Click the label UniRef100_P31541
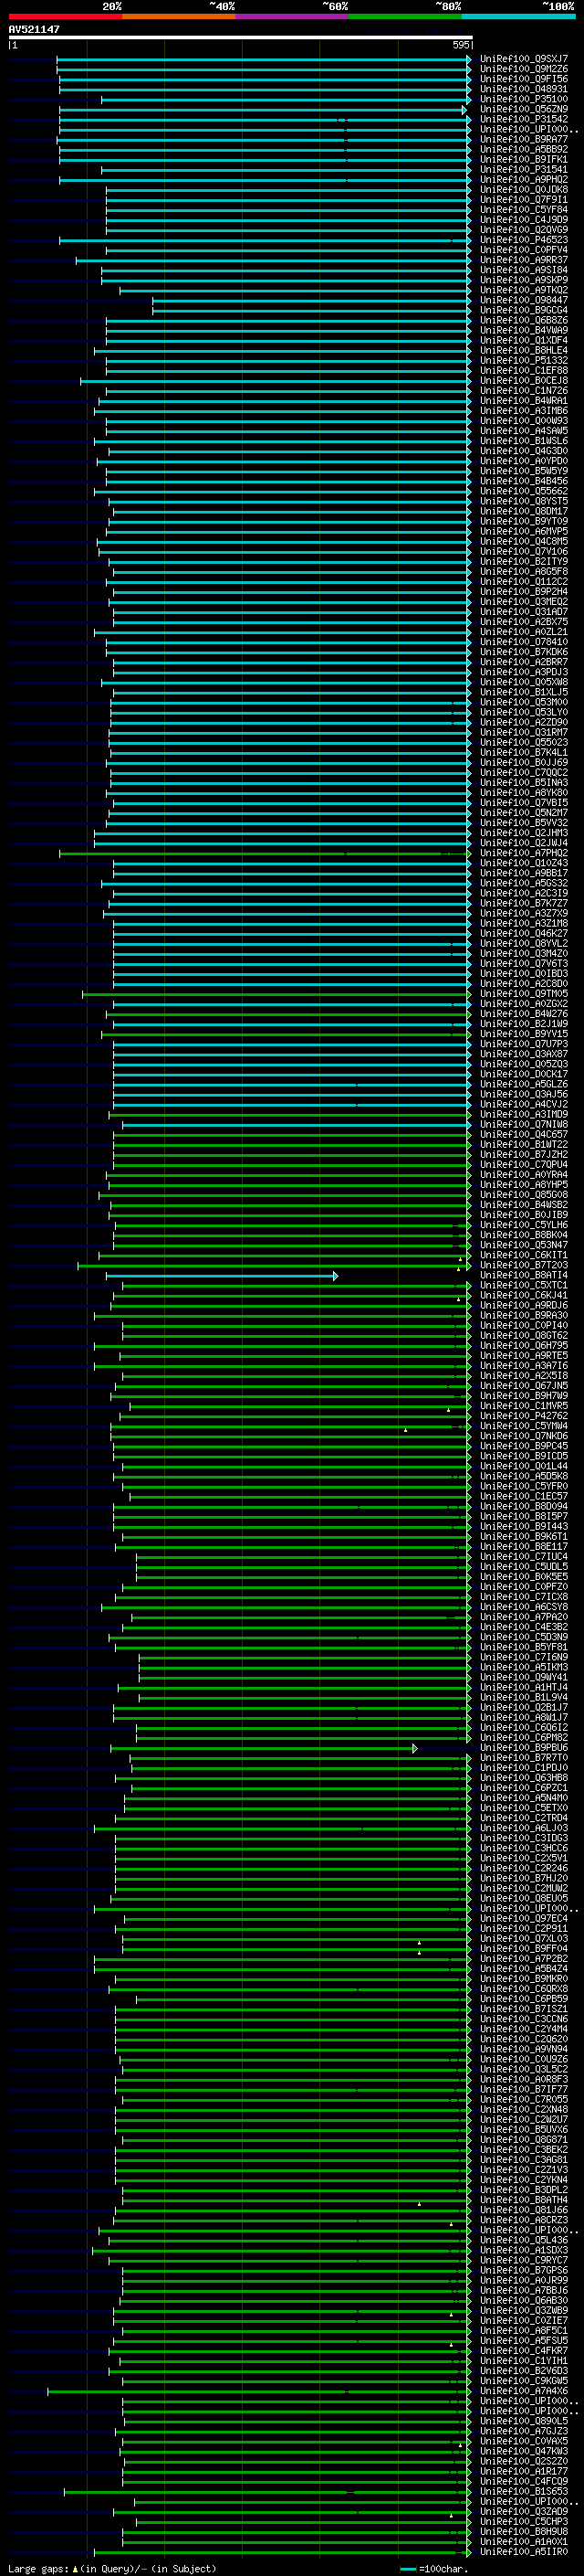This screenshot has height=2576, width=584. (524, 169)
